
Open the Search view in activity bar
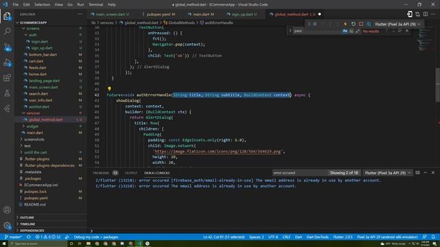coord(7,31)
